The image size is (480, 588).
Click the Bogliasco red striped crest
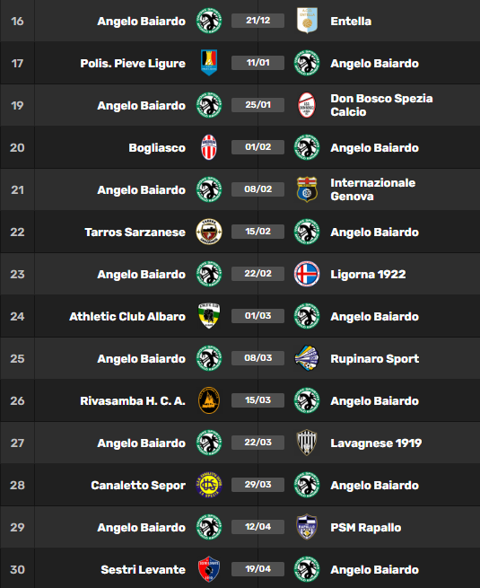[209, 147]
